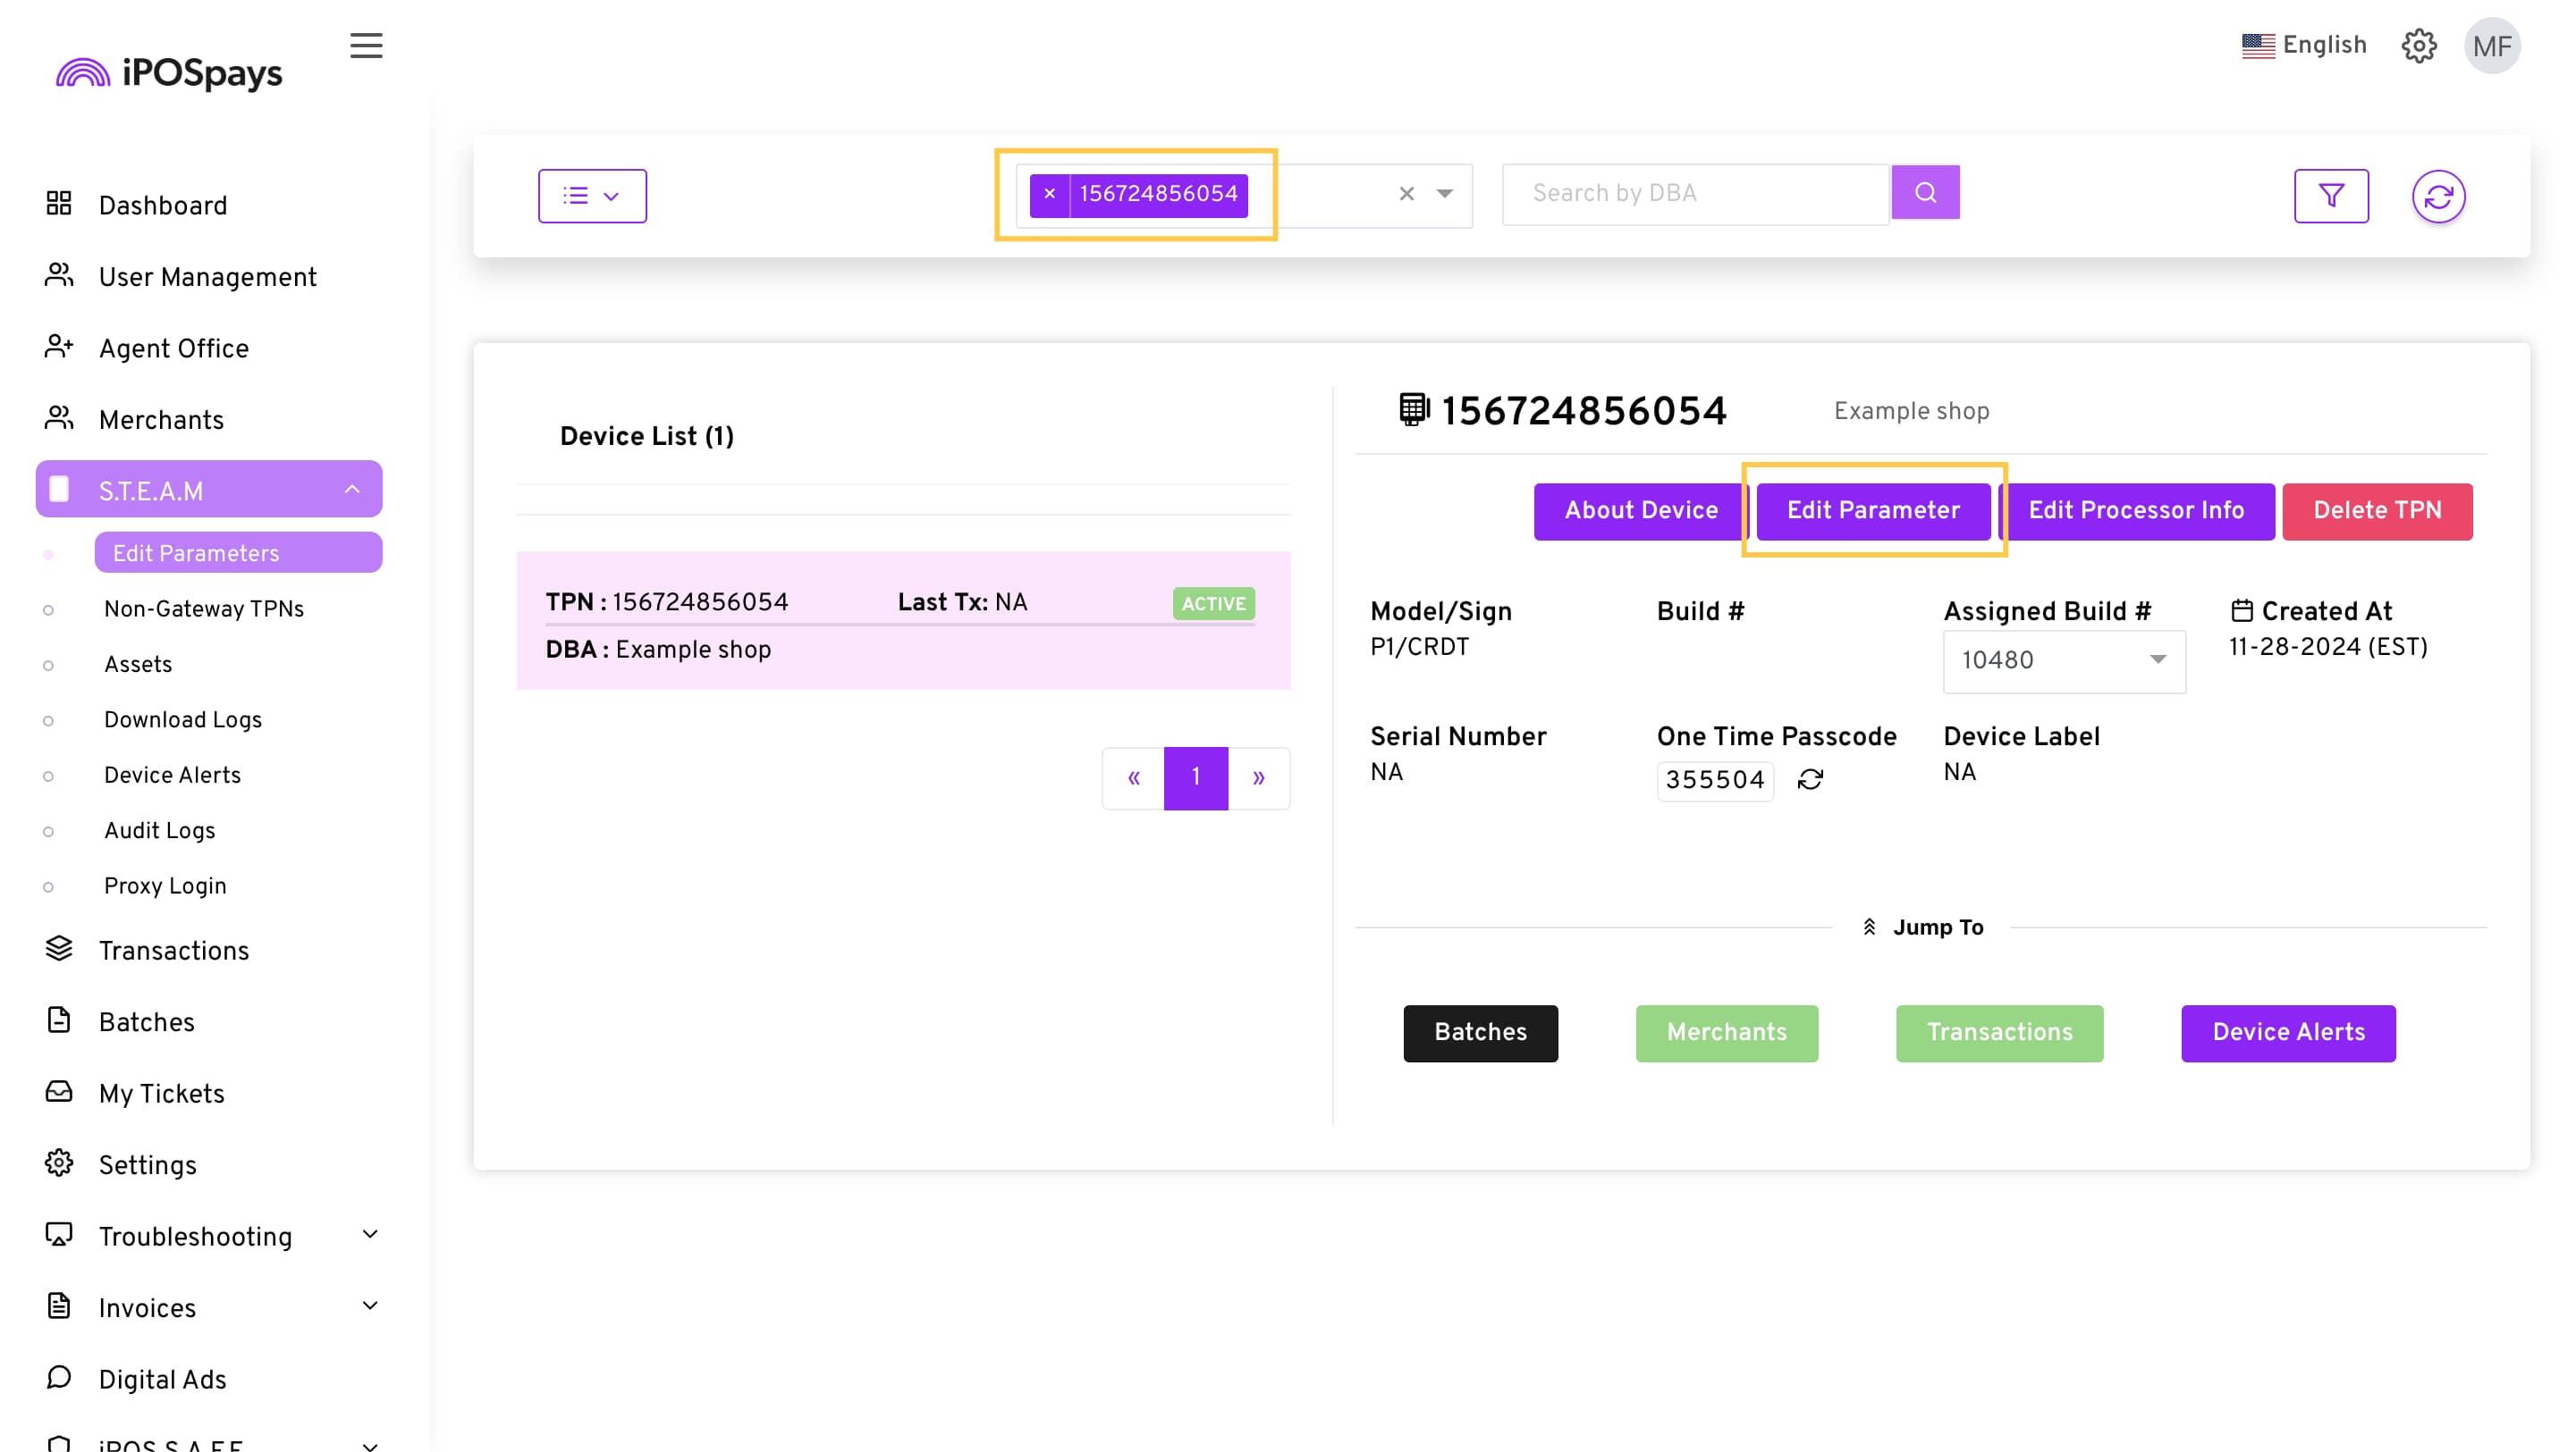The image size is (2576, 1452).
Task: Select the English language selector
Action: 2304,46
